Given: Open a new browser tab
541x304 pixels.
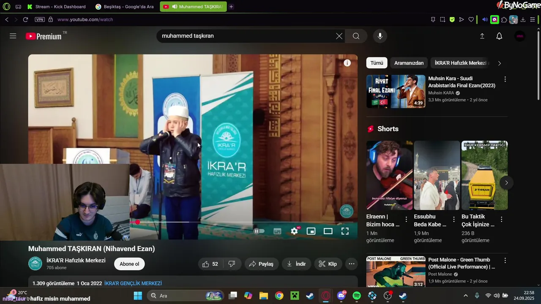Looking at the screenshot, I should click(231, 7).
